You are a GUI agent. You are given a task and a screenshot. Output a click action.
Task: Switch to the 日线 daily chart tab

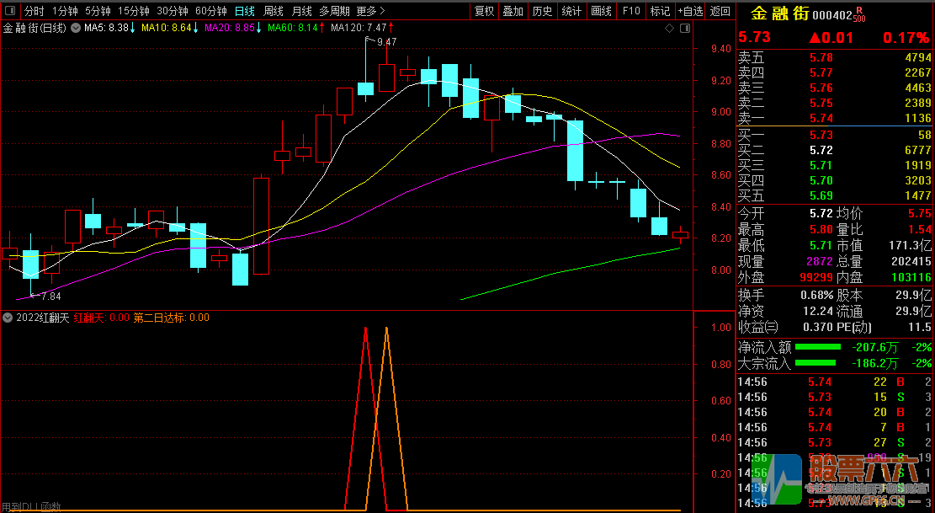244,11
